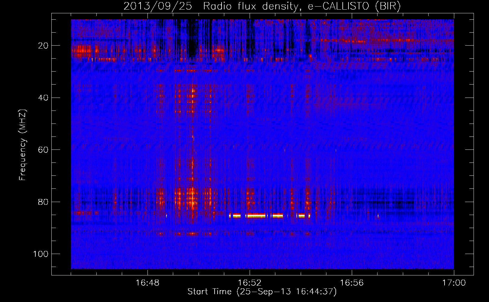The image size is (489, 302).
Task: Click the 16:52 time tick label
Action: tap(250, 283)
